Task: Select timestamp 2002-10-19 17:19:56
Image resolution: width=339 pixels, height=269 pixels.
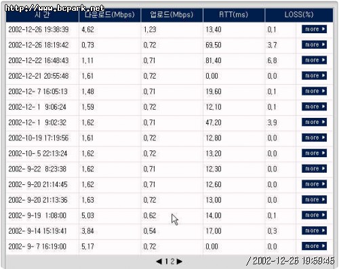Action: point(39,138)
